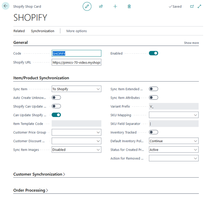This screenshot has height=198, width=207.
Task: Toggle Auto Create Unknown Items switch
Action: click(56, 97)
